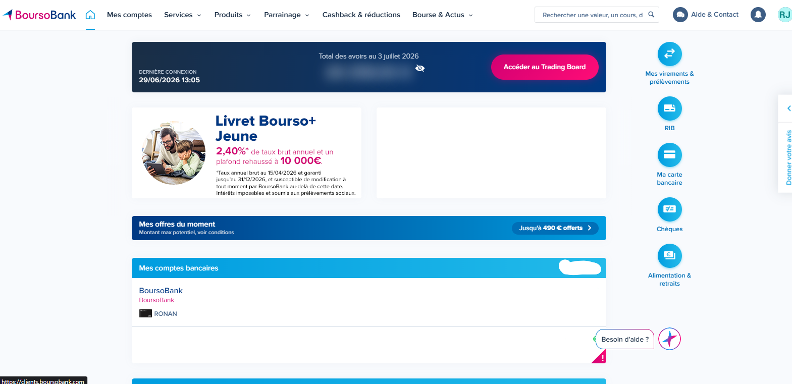The height and width of the screenshot is (384, 792).
Task: Open the Chèques shortcut icon
Action: click(x=669, y=209)
